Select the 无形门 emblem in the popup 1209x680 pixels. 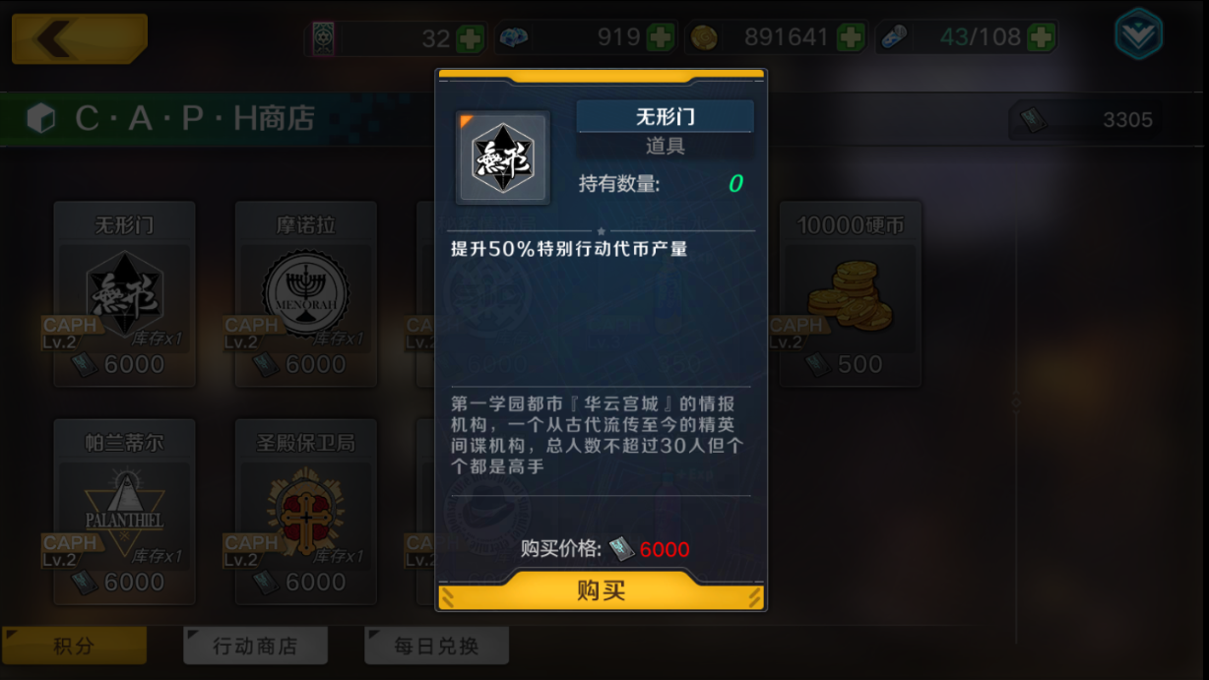coord(503,157)
